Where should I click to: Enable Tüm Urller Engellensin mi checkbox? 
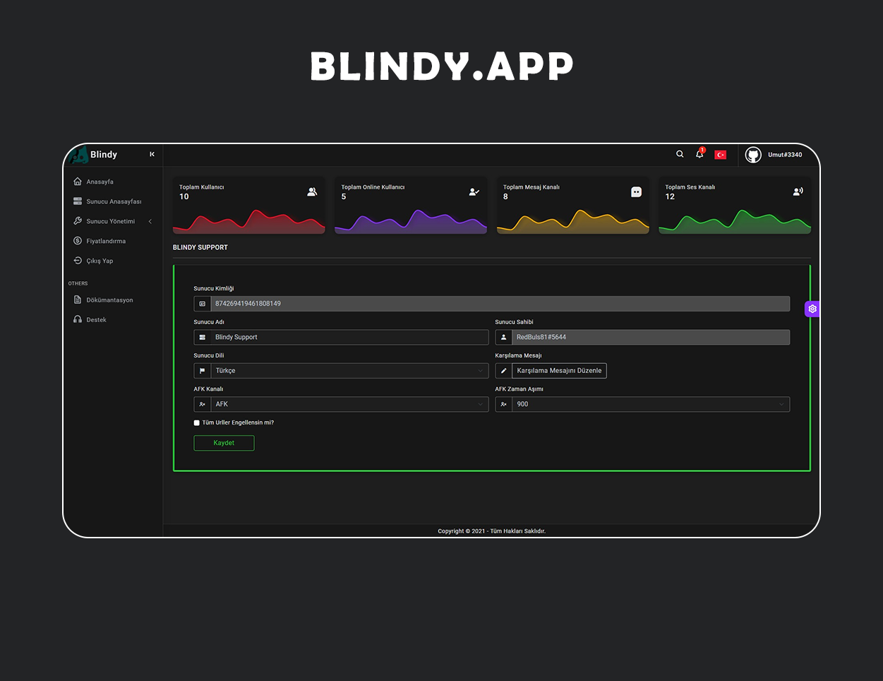[x=197, y=422]
